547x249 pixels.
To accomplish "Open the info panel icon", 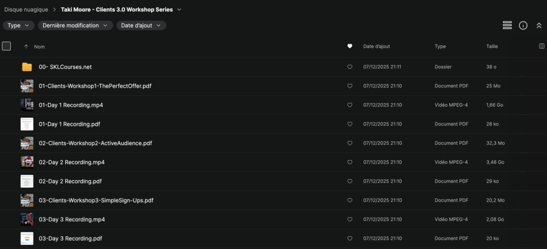I will point(523,25).
